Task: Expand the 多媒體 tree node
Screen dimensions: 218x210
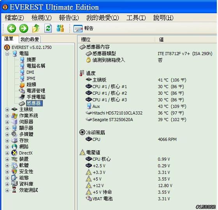Action: coord(7,134)
